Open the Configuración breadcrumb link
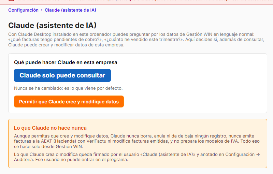 [x=23, y=10]
